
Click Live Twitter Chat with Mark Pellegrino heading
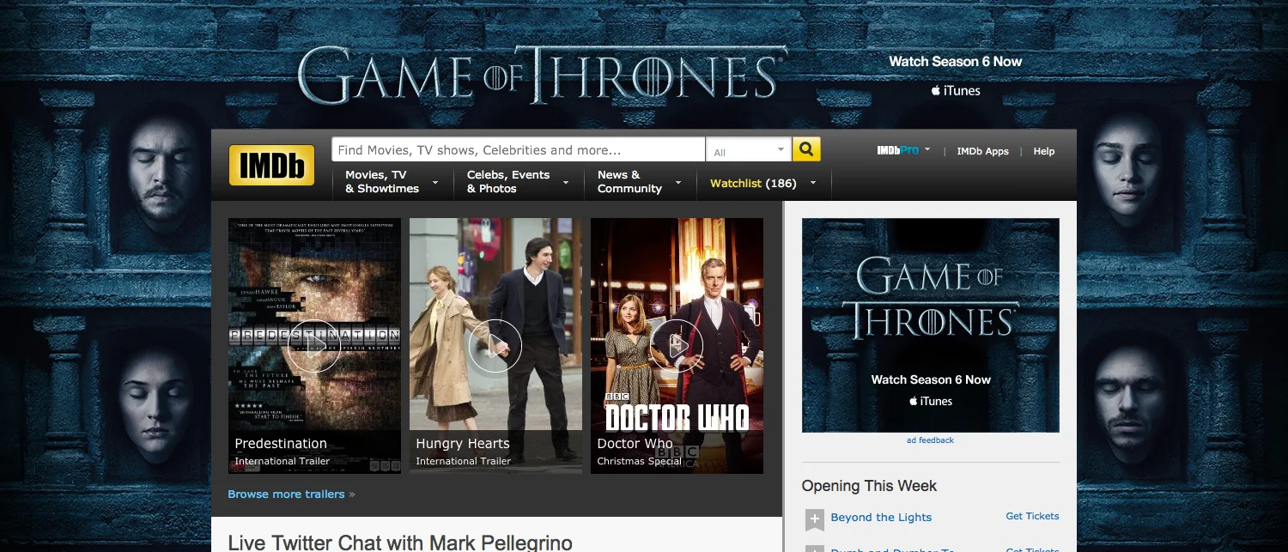[400, 542]
